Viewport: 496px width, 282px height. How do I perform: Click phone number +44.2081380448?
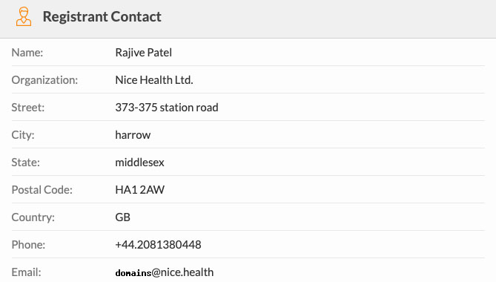pyautogui.click(x=158, y=245)
